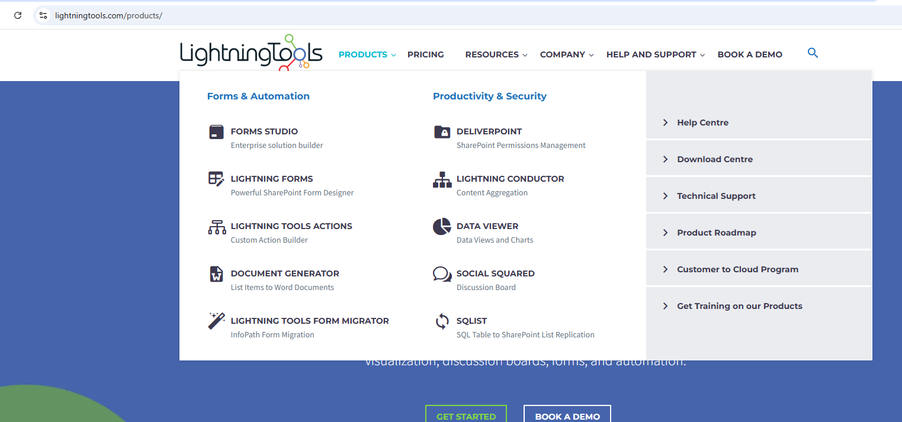Open the Lightning Tools Actions link
This screenshot has height=422, width=902.
tap(291, 226)
